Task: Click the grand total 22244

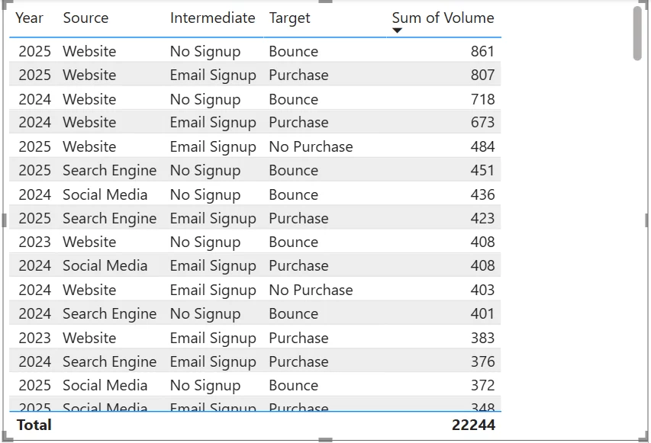Action: tap(473, 425)
